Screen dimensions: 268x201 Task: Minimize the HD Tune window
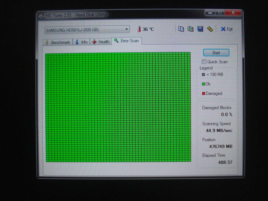click(210, 13)
